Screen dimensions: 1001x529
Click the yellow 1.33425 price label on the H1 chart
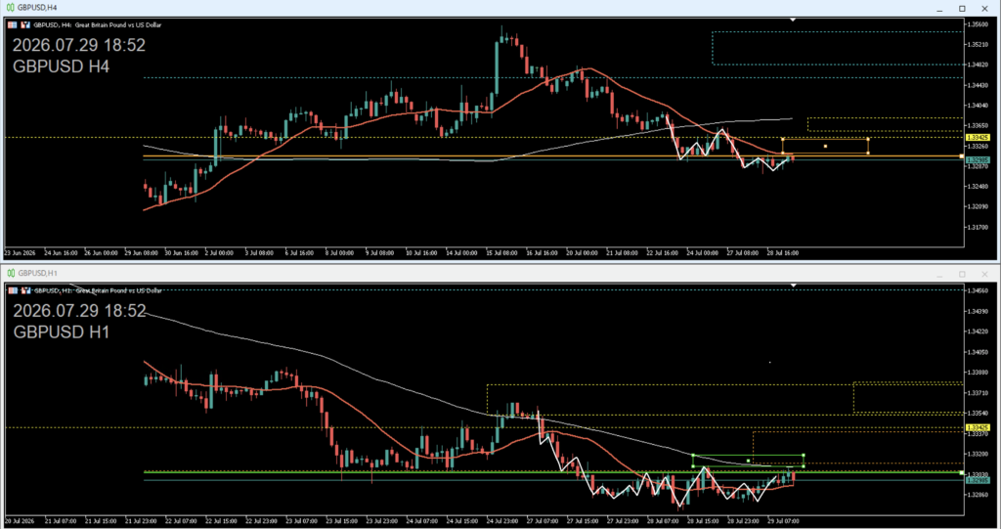[x=978, y=427]
